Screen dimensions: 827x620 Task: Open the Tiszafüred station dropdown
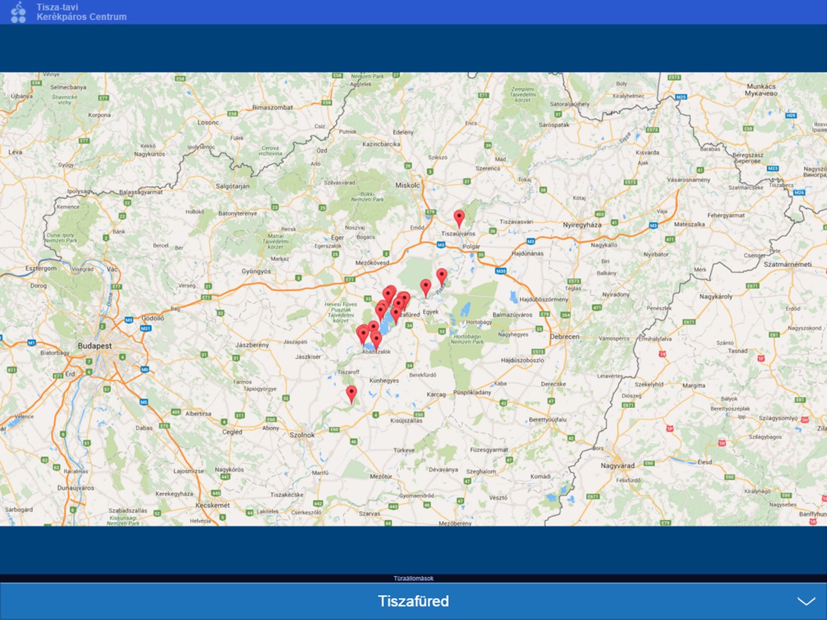[x=413, y=601]
